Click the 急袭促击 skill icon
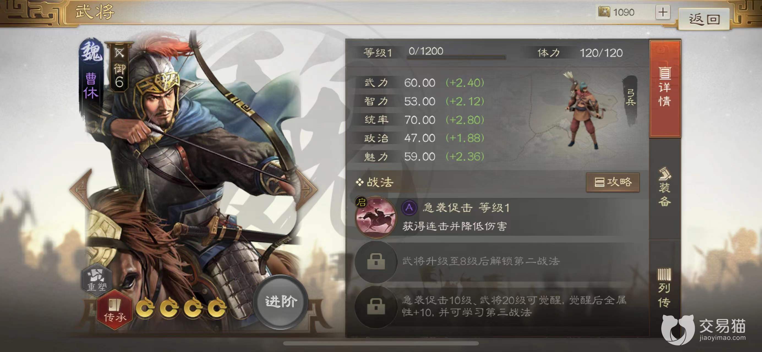 tap(376, 218)
